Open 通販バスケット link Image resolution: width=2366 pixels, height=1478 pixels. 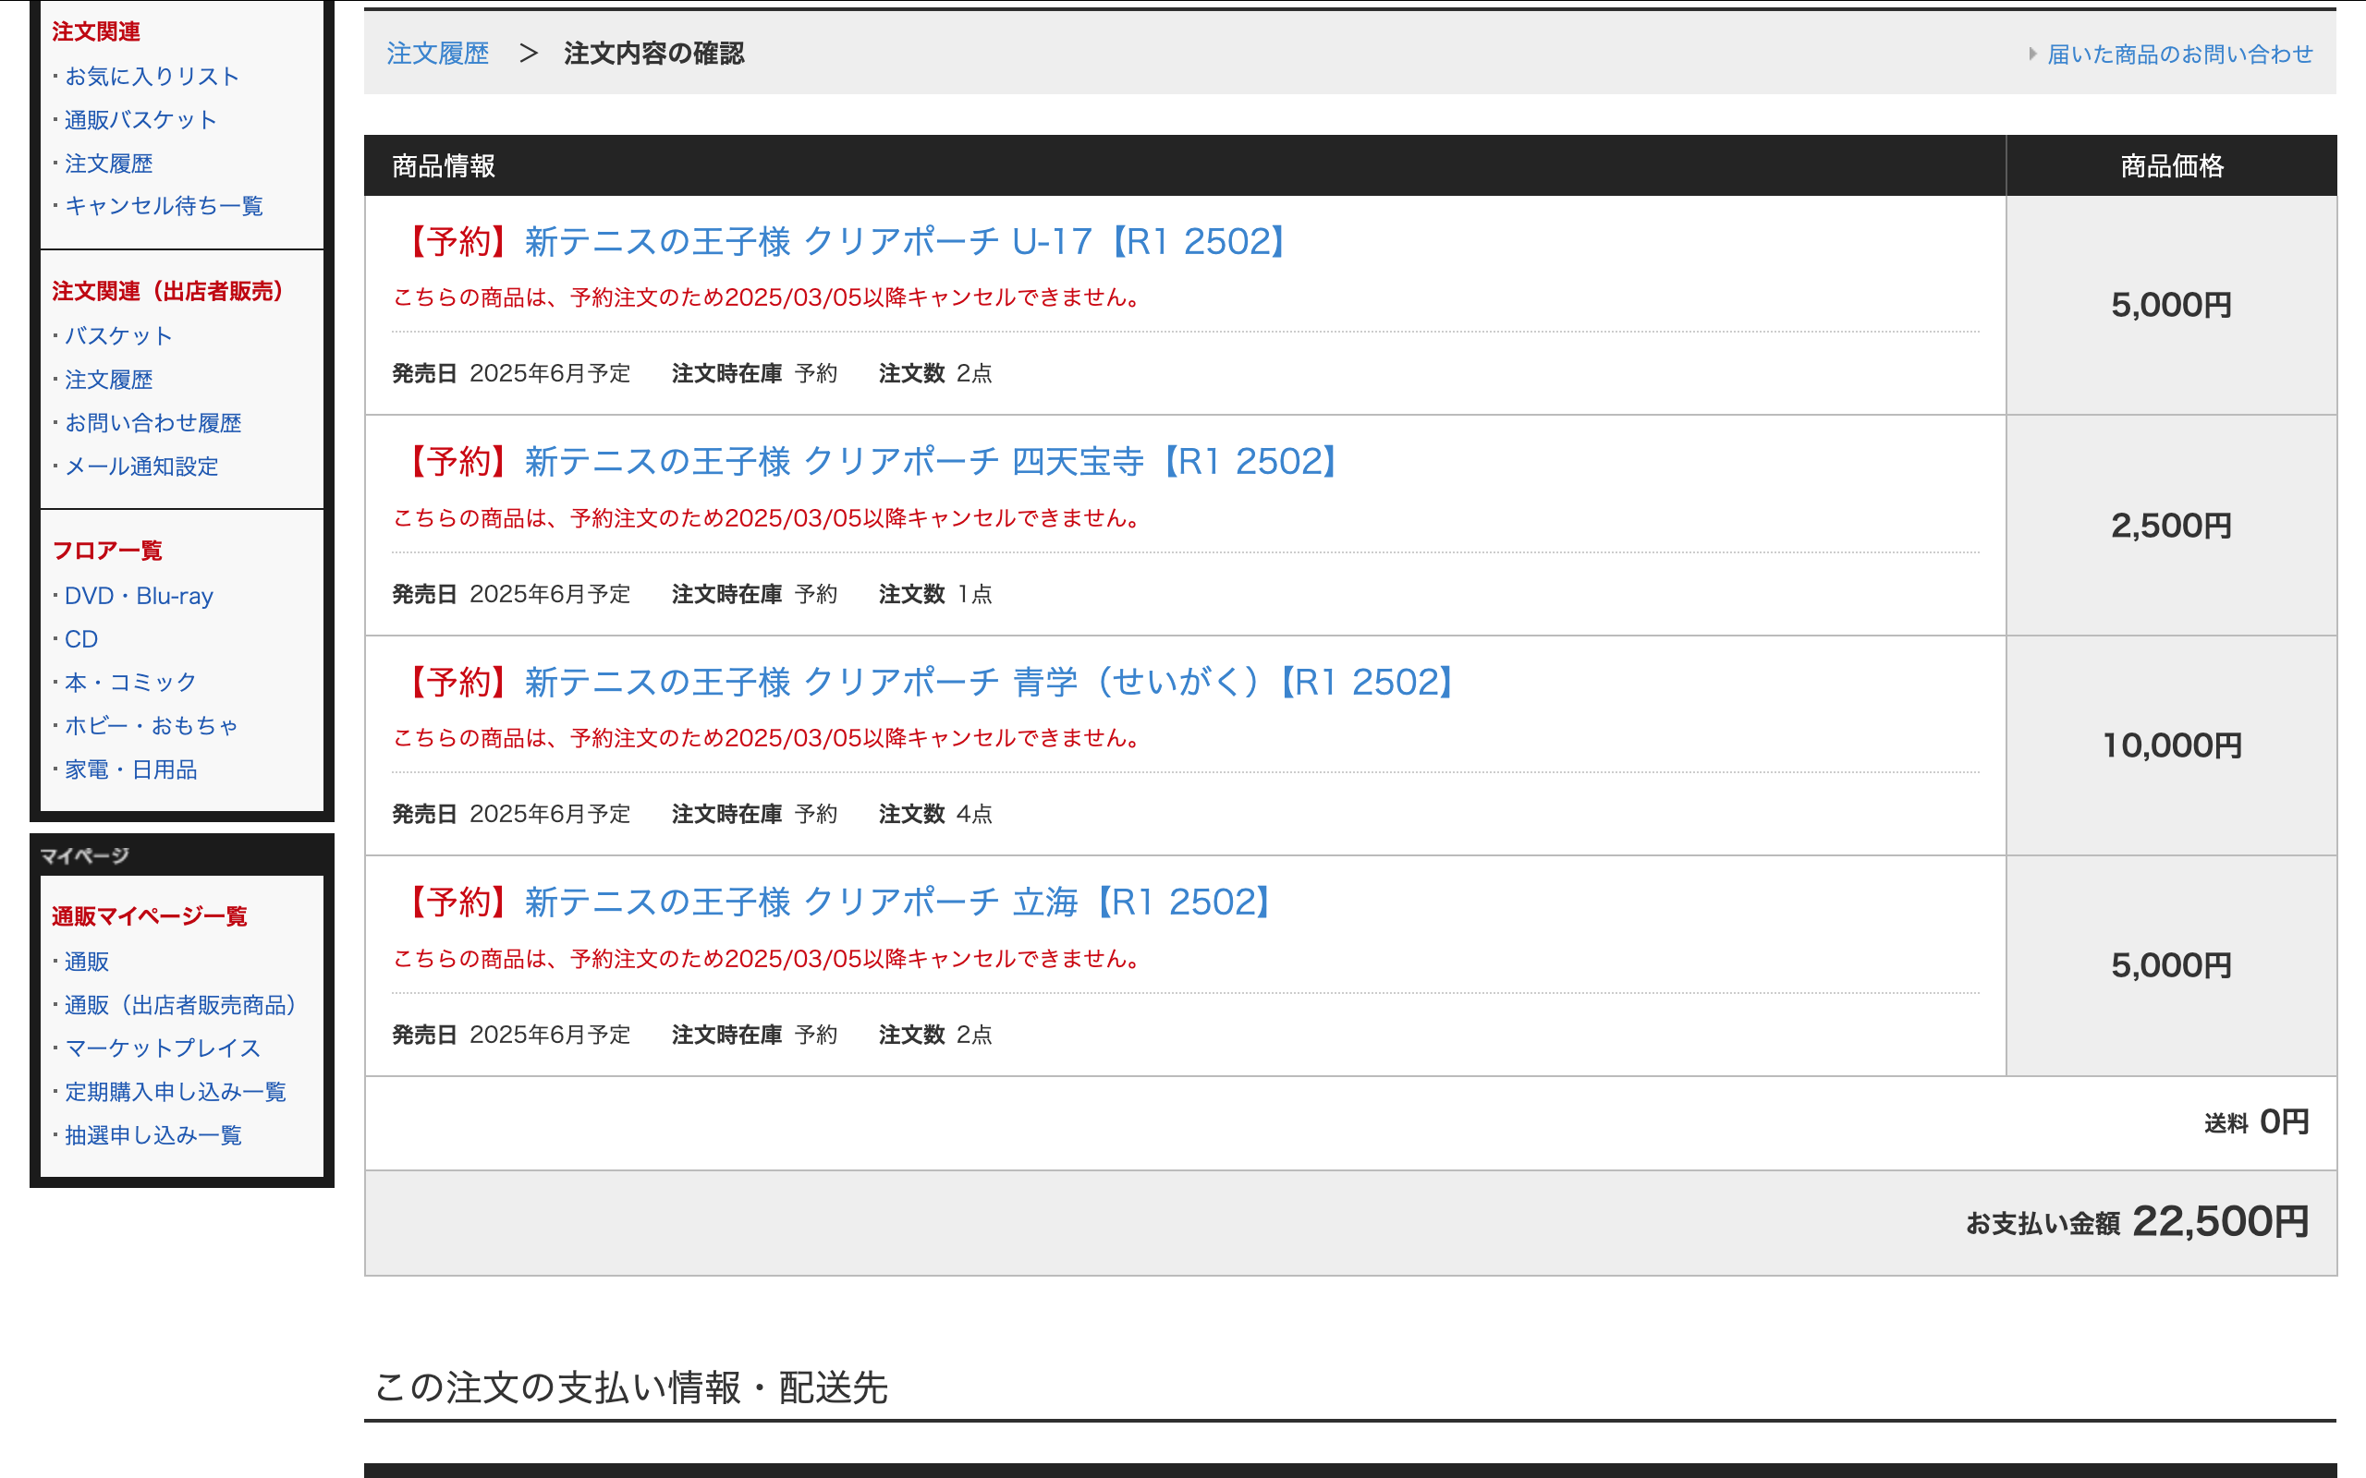(x=140, y=119)
